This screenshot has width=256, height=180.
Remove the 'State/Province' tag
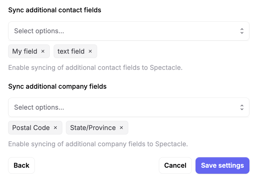point(121,128)
